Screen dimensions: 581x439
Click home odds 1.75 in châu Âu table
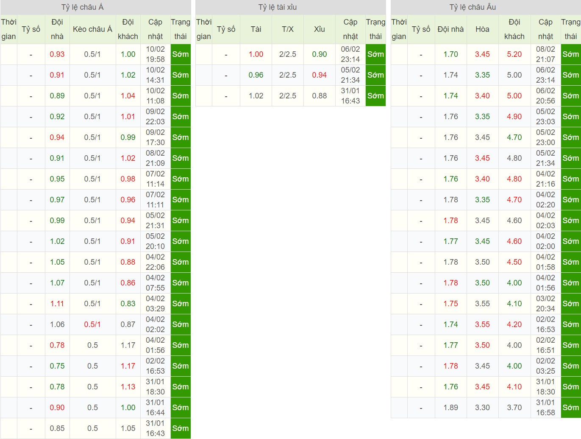[451, 304]
